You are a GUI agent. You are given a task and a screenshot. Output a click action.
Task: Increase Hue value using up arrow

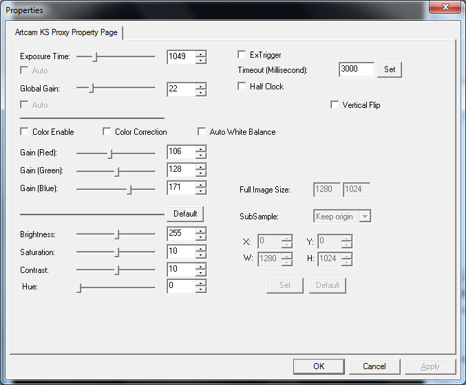[201, 282]
